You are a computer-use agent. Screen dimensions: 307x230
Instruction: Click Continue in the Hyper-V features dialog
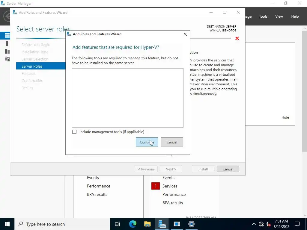point(147,142)
